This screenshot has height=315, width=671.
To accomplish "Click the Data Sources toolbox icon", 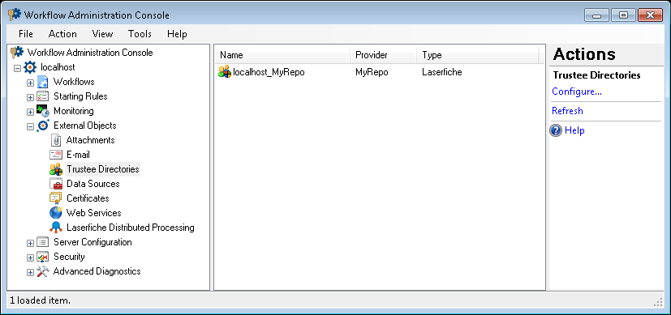I will [x=56, y=184].
